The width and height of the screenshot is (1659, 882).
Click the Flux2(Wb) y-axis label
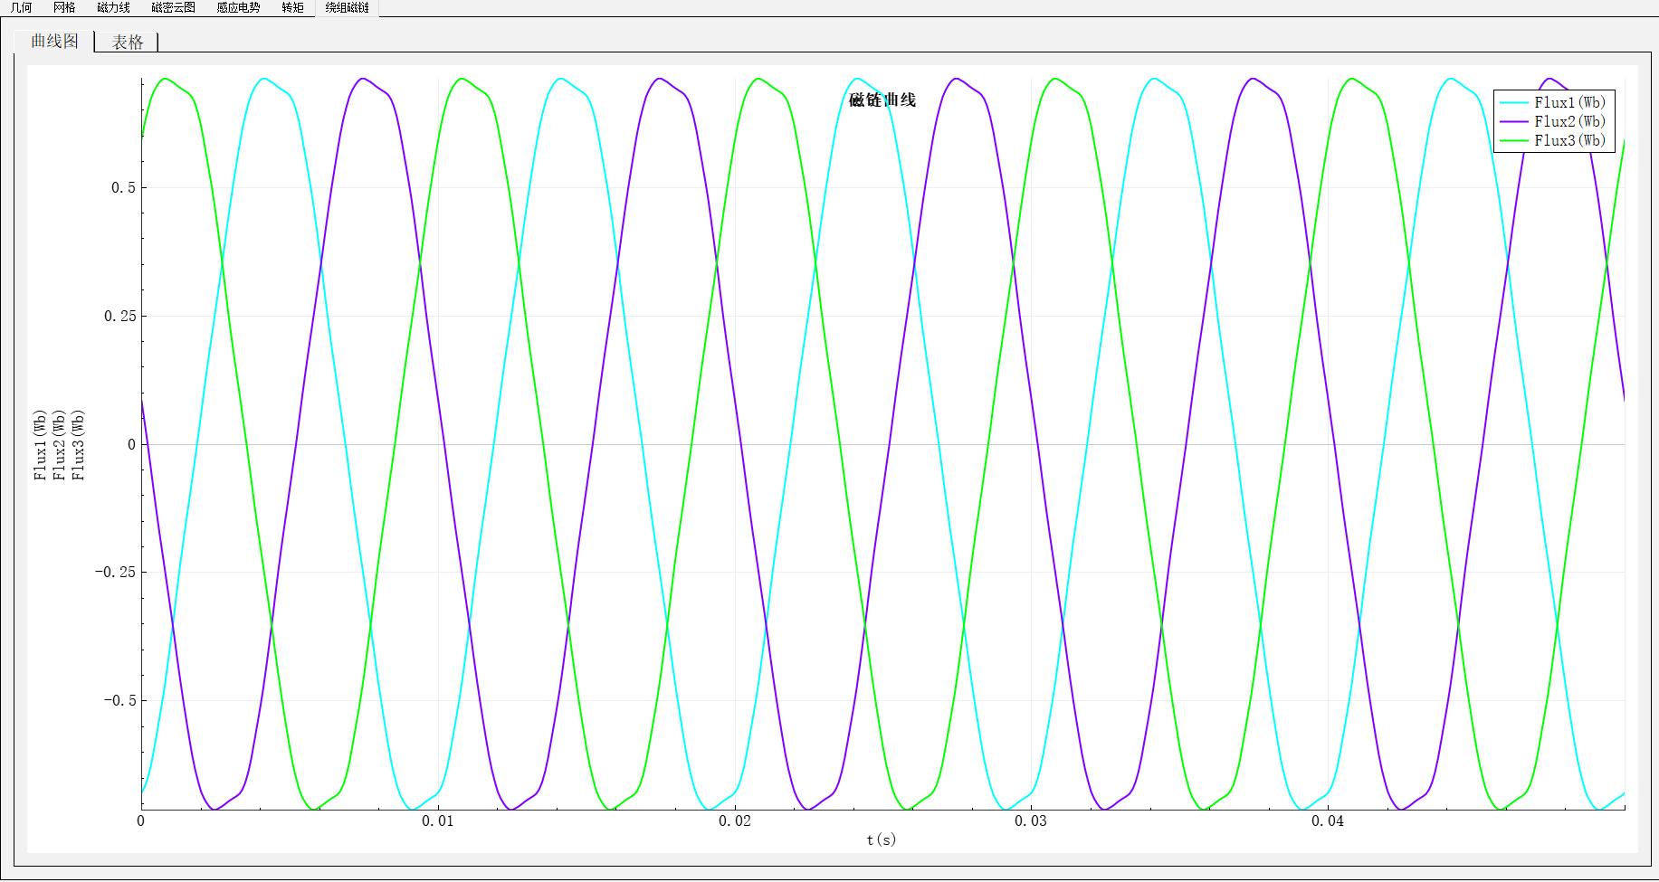point(59,444)
